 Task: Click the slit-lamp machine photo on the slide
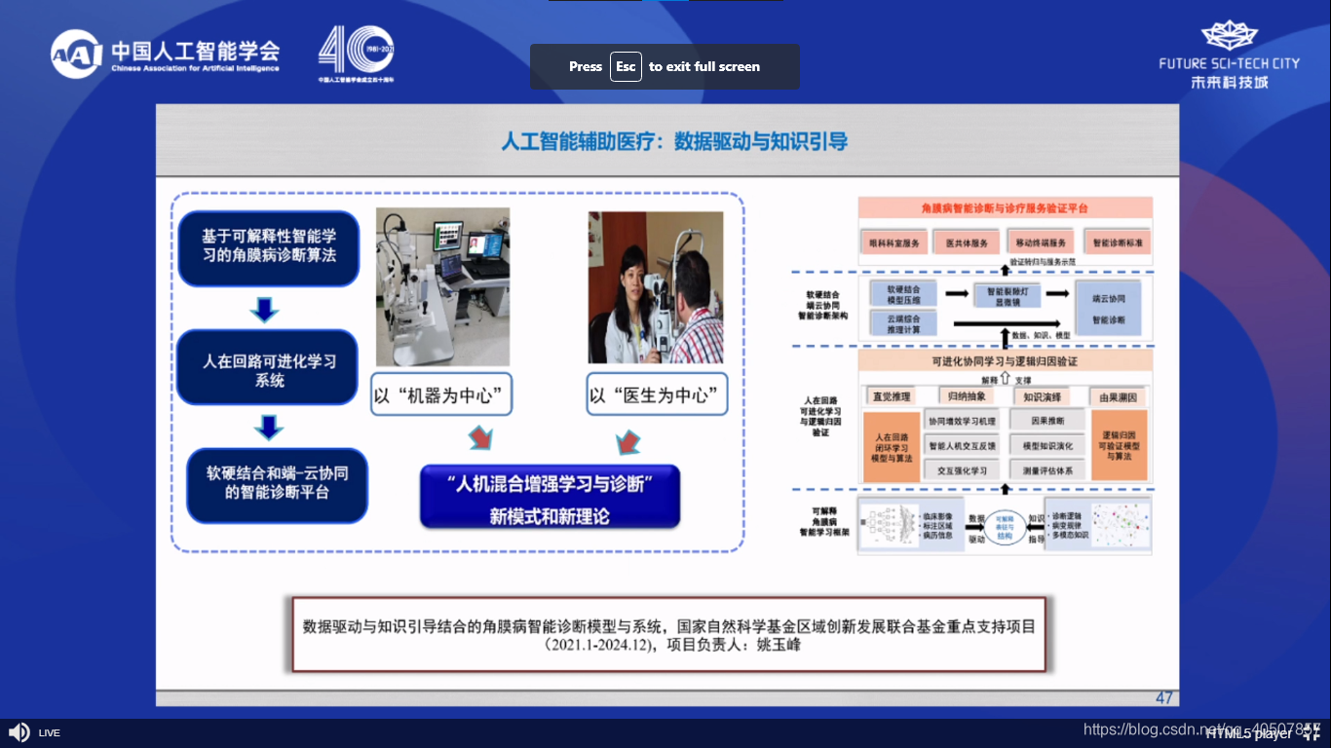pos(443,287)
